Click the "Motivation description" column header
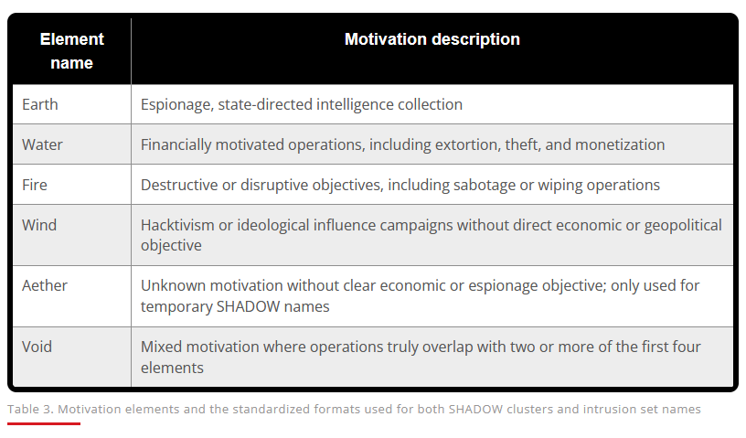 432,39
